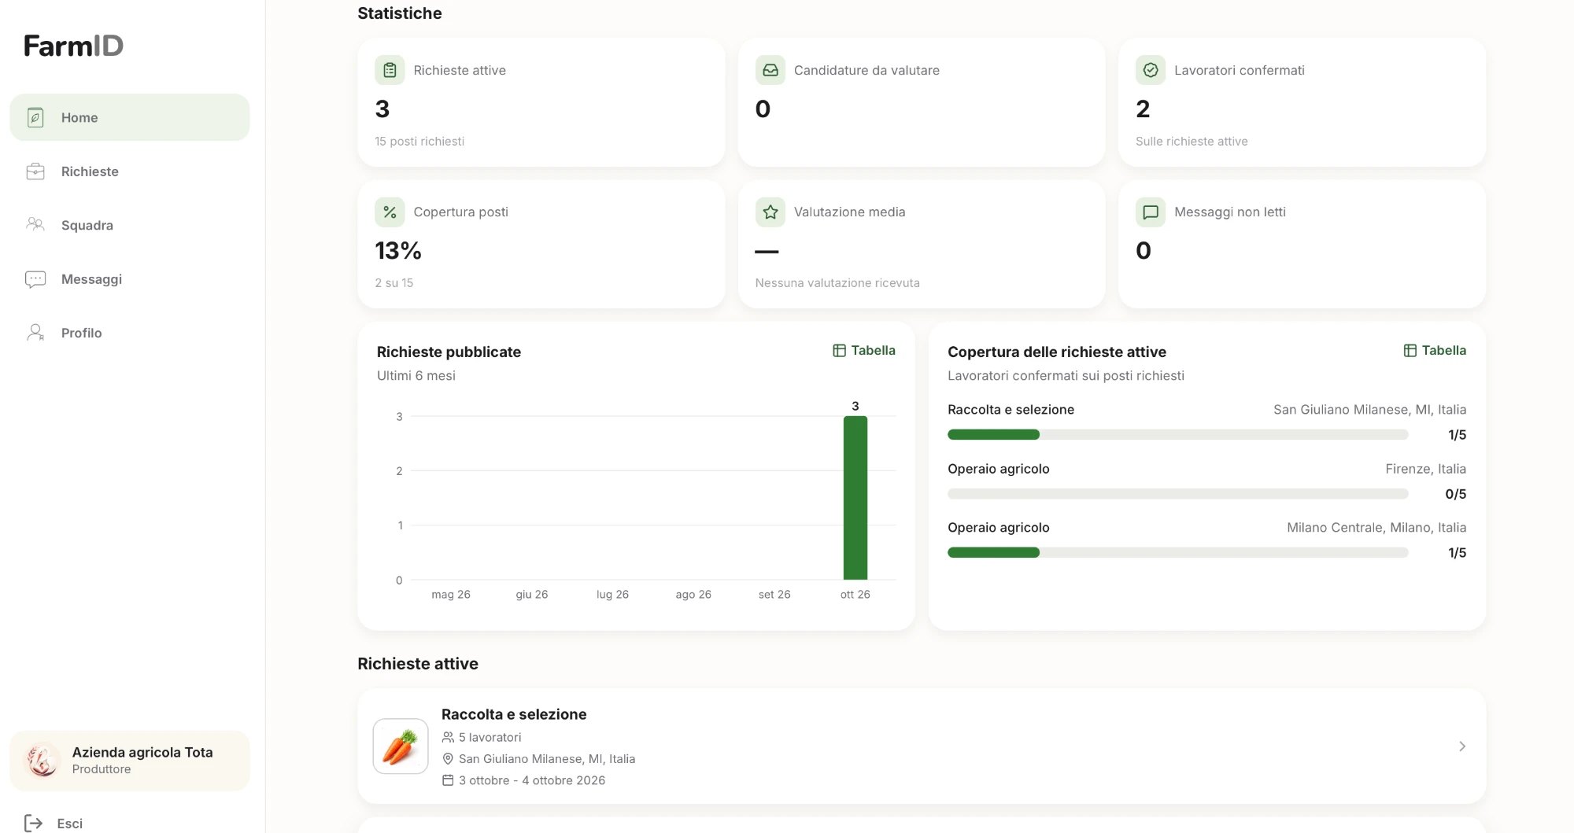Switch Richieste pubblicate chart to Tabella
Viewport: 1574px width, 833px height.
pyautogui.click(x=864, y=351)
